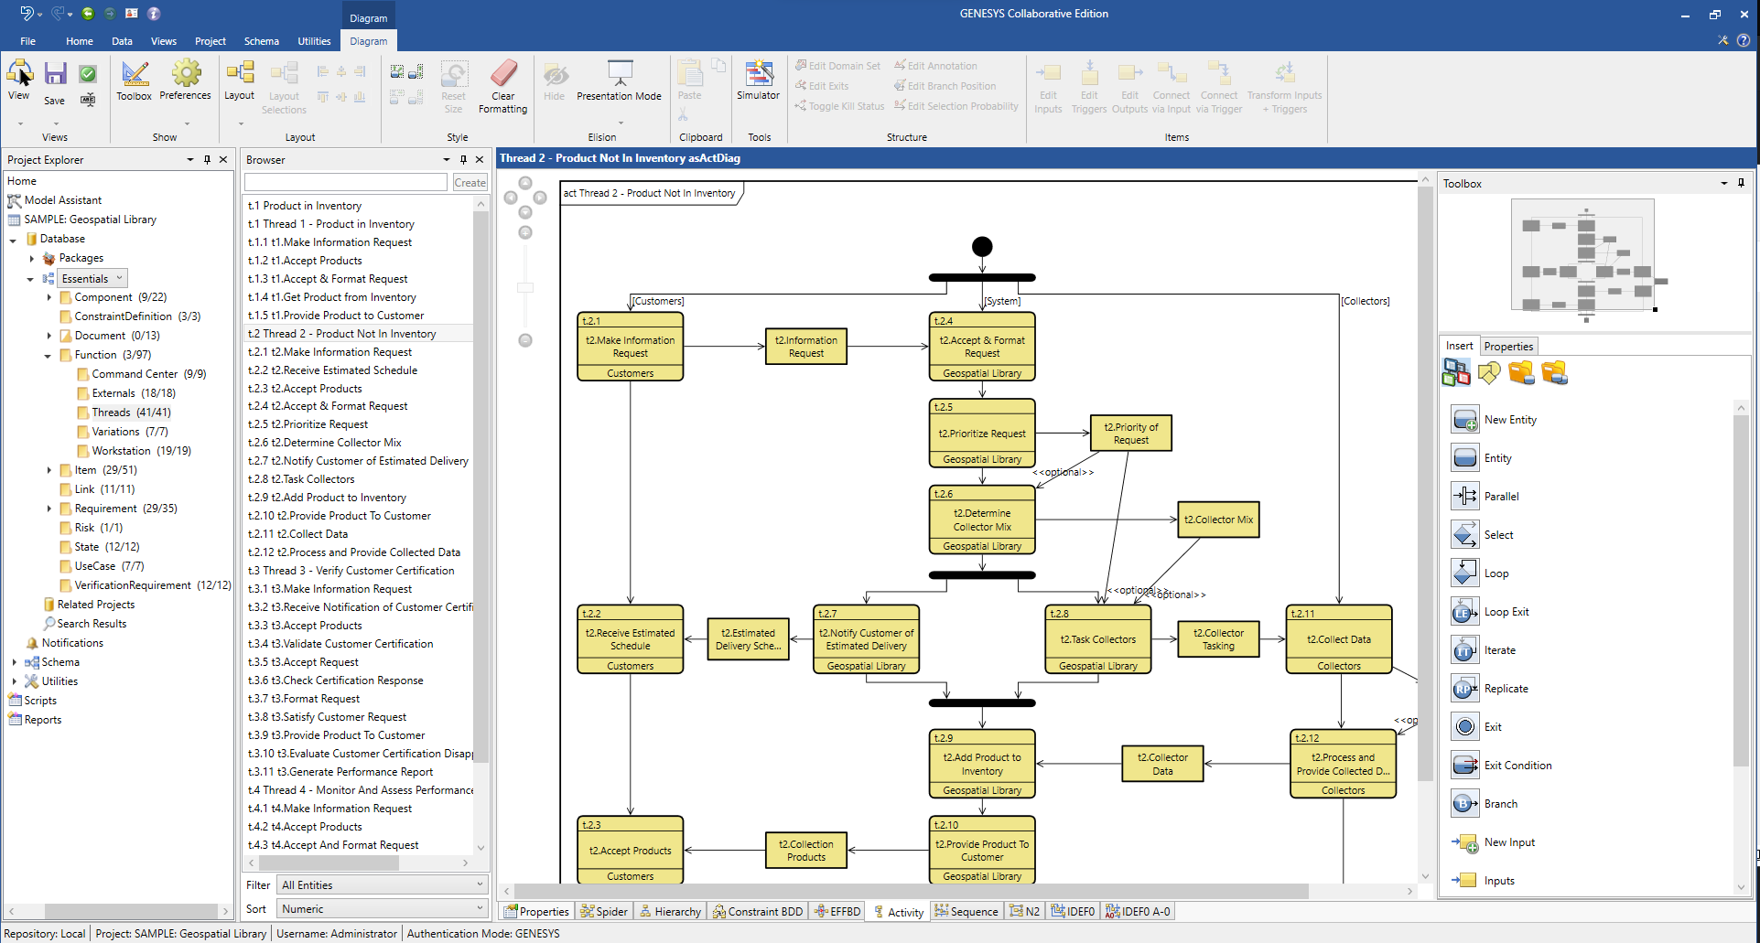Viewport: 1760px width, 943px height.
Task: Click Edit Inputs in the Items group
Action: [1047, 84]
